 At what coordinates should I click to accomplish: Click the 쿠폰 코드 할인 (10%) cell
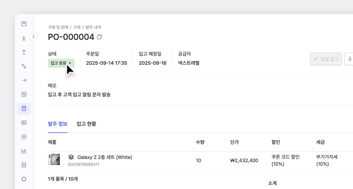click(285, 160)
